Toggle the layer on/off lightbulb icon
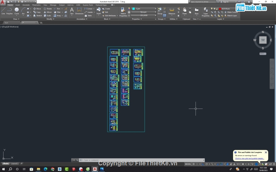This screenshot has width=276, height=172. 212,9
